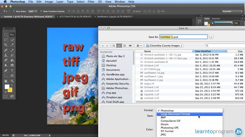The height and width of the screenshot is (137, 245).
Task: Choose BMP from Format list
Action: (189, 118)
